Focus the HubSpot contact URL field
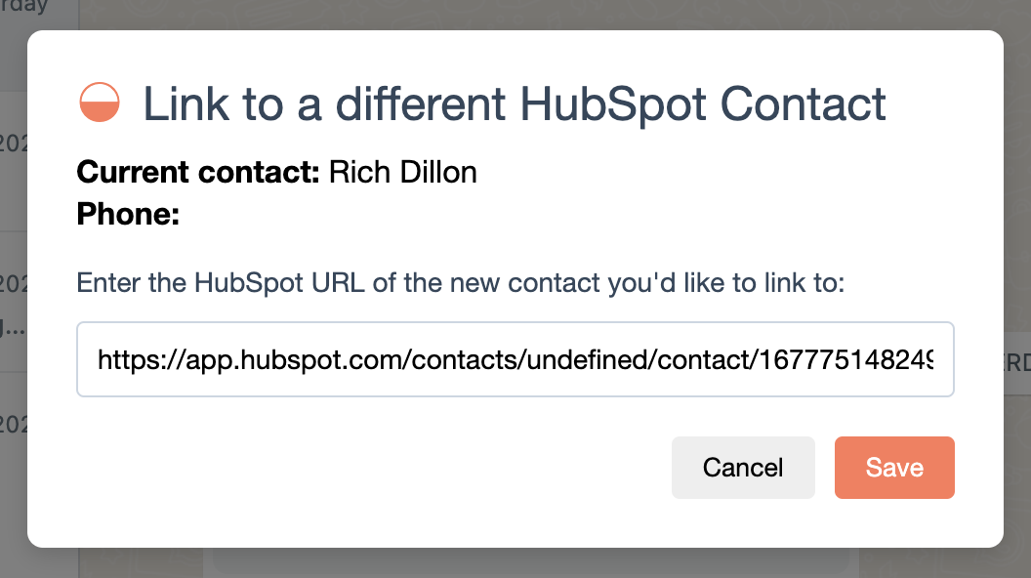Screen dimensions: 1031x578 pyautogui.click(x=515, y=359)
